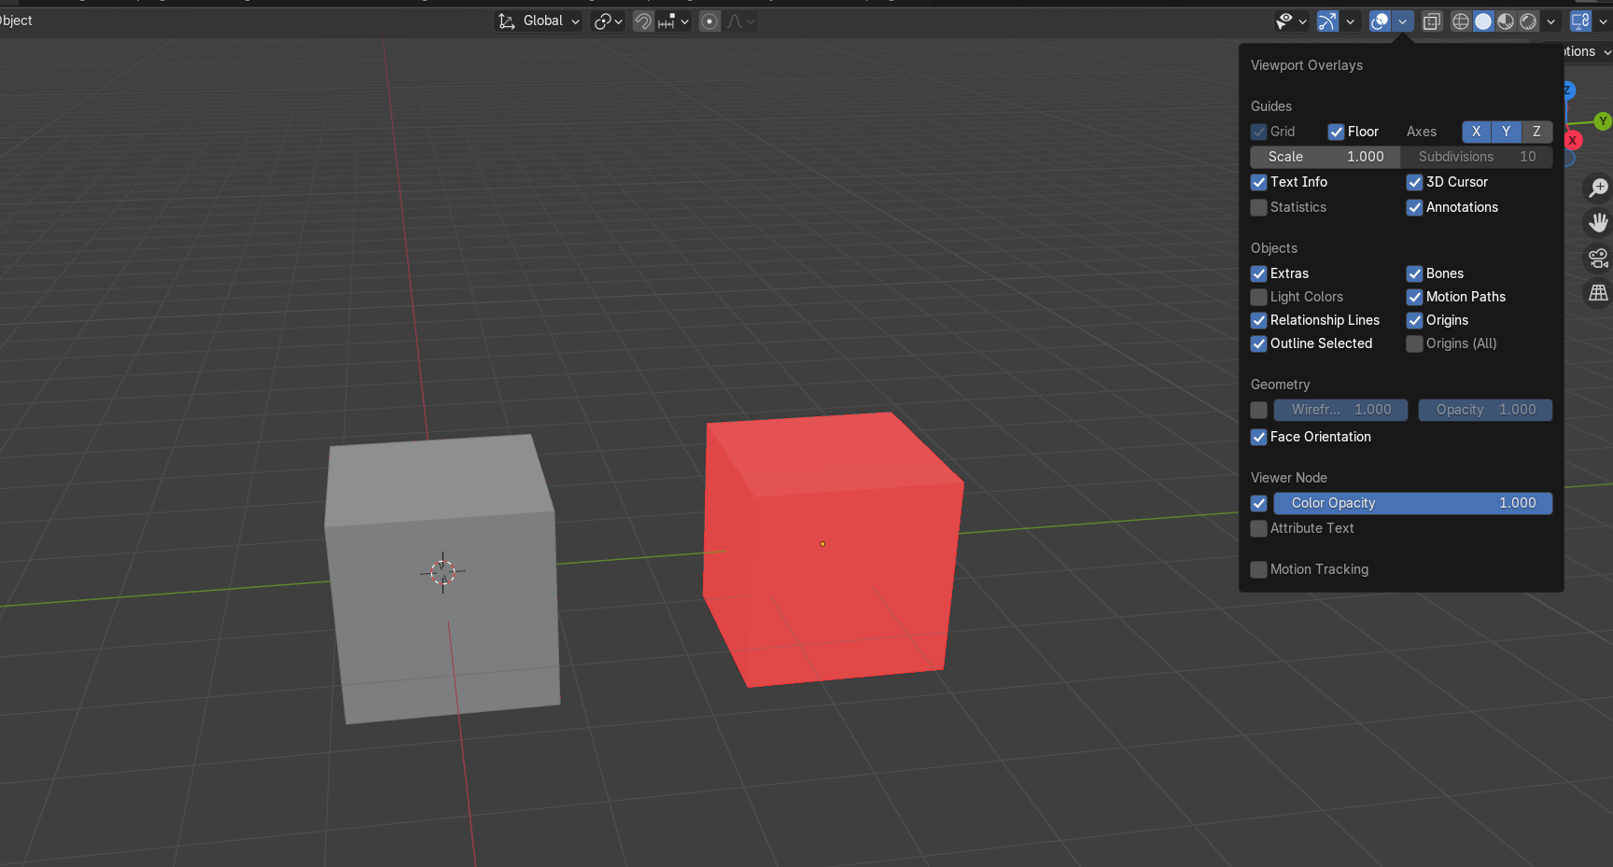Toggle the show gizmo icon
Image resolution: width=1613 pixels, height=867 pixels.
click(1327, 21)
